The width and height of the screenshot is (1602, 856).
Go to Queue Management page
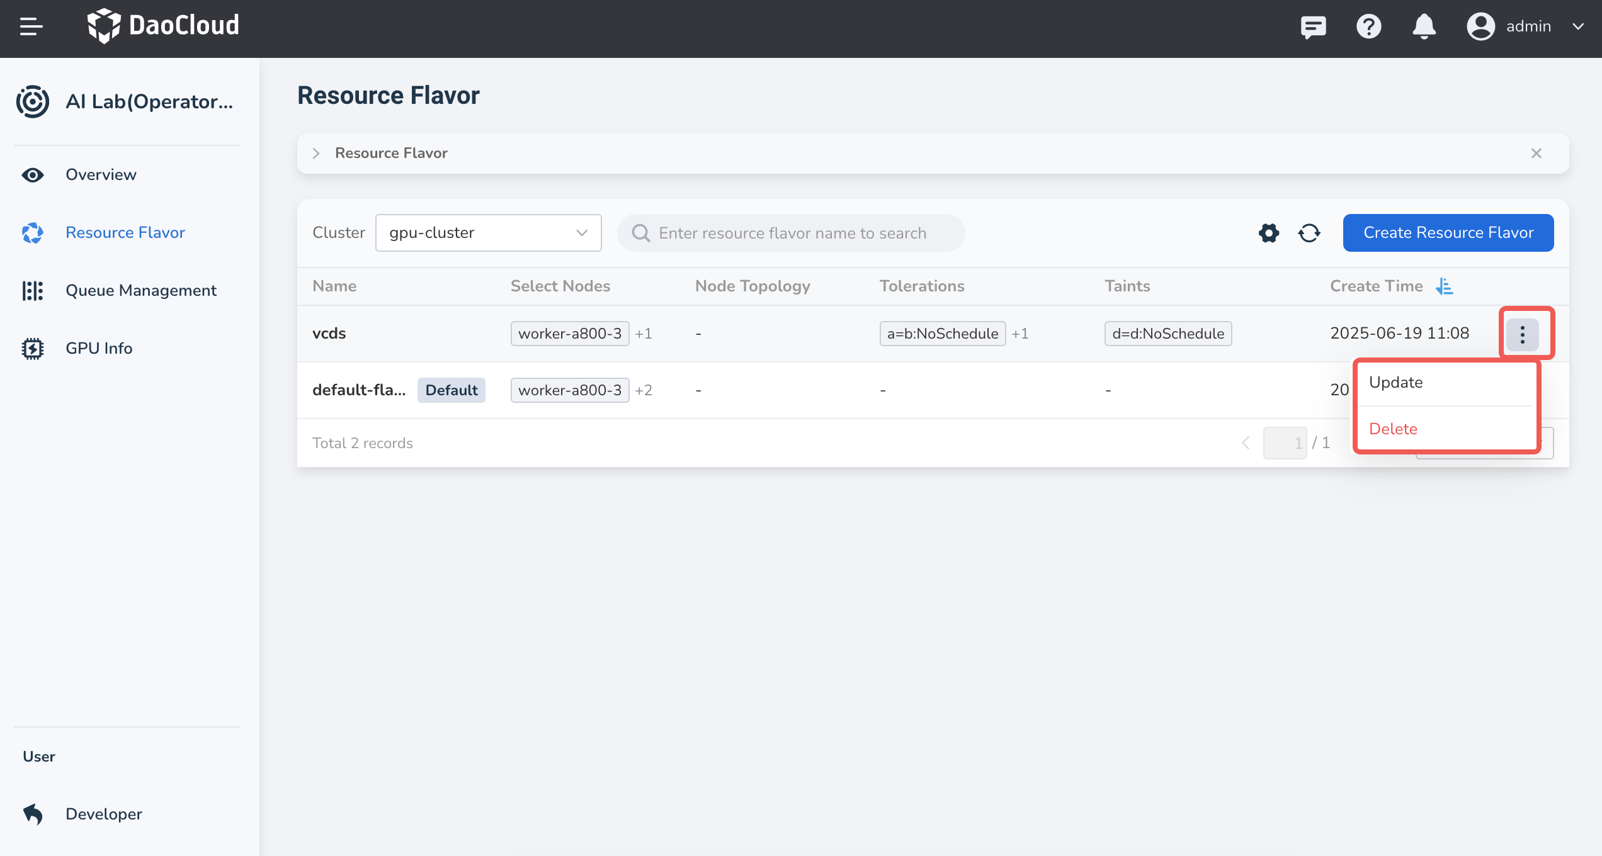coord(141,290)
